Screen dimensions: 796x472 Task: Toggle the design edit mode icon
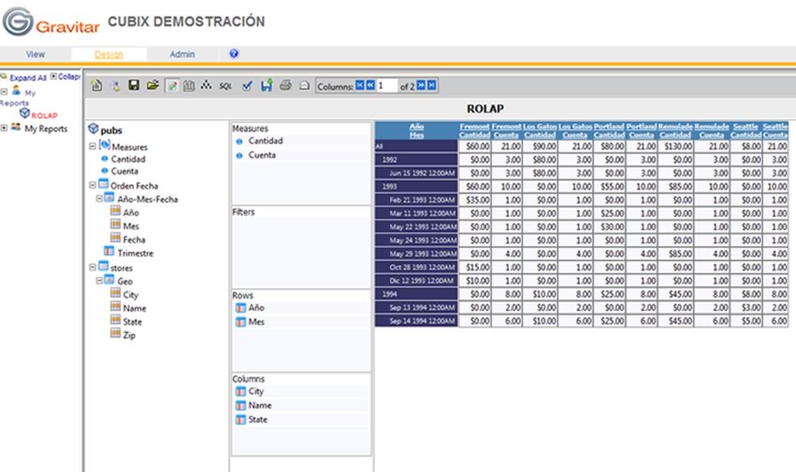click(172, 86)
